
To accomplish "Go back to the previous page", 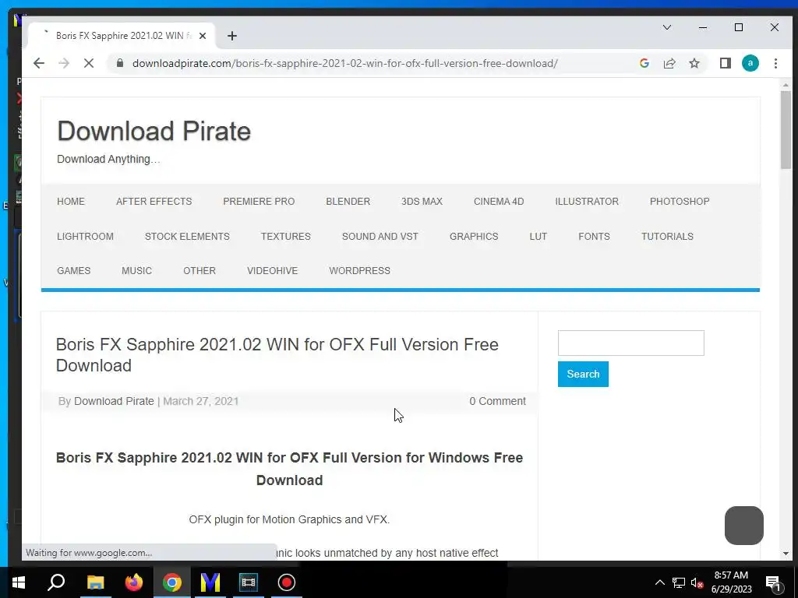I will tap(39, 63).
